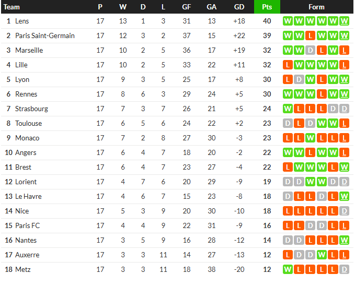Sort table by the Pts column header
Screen dimensions: 355x286
coord(267,7)
